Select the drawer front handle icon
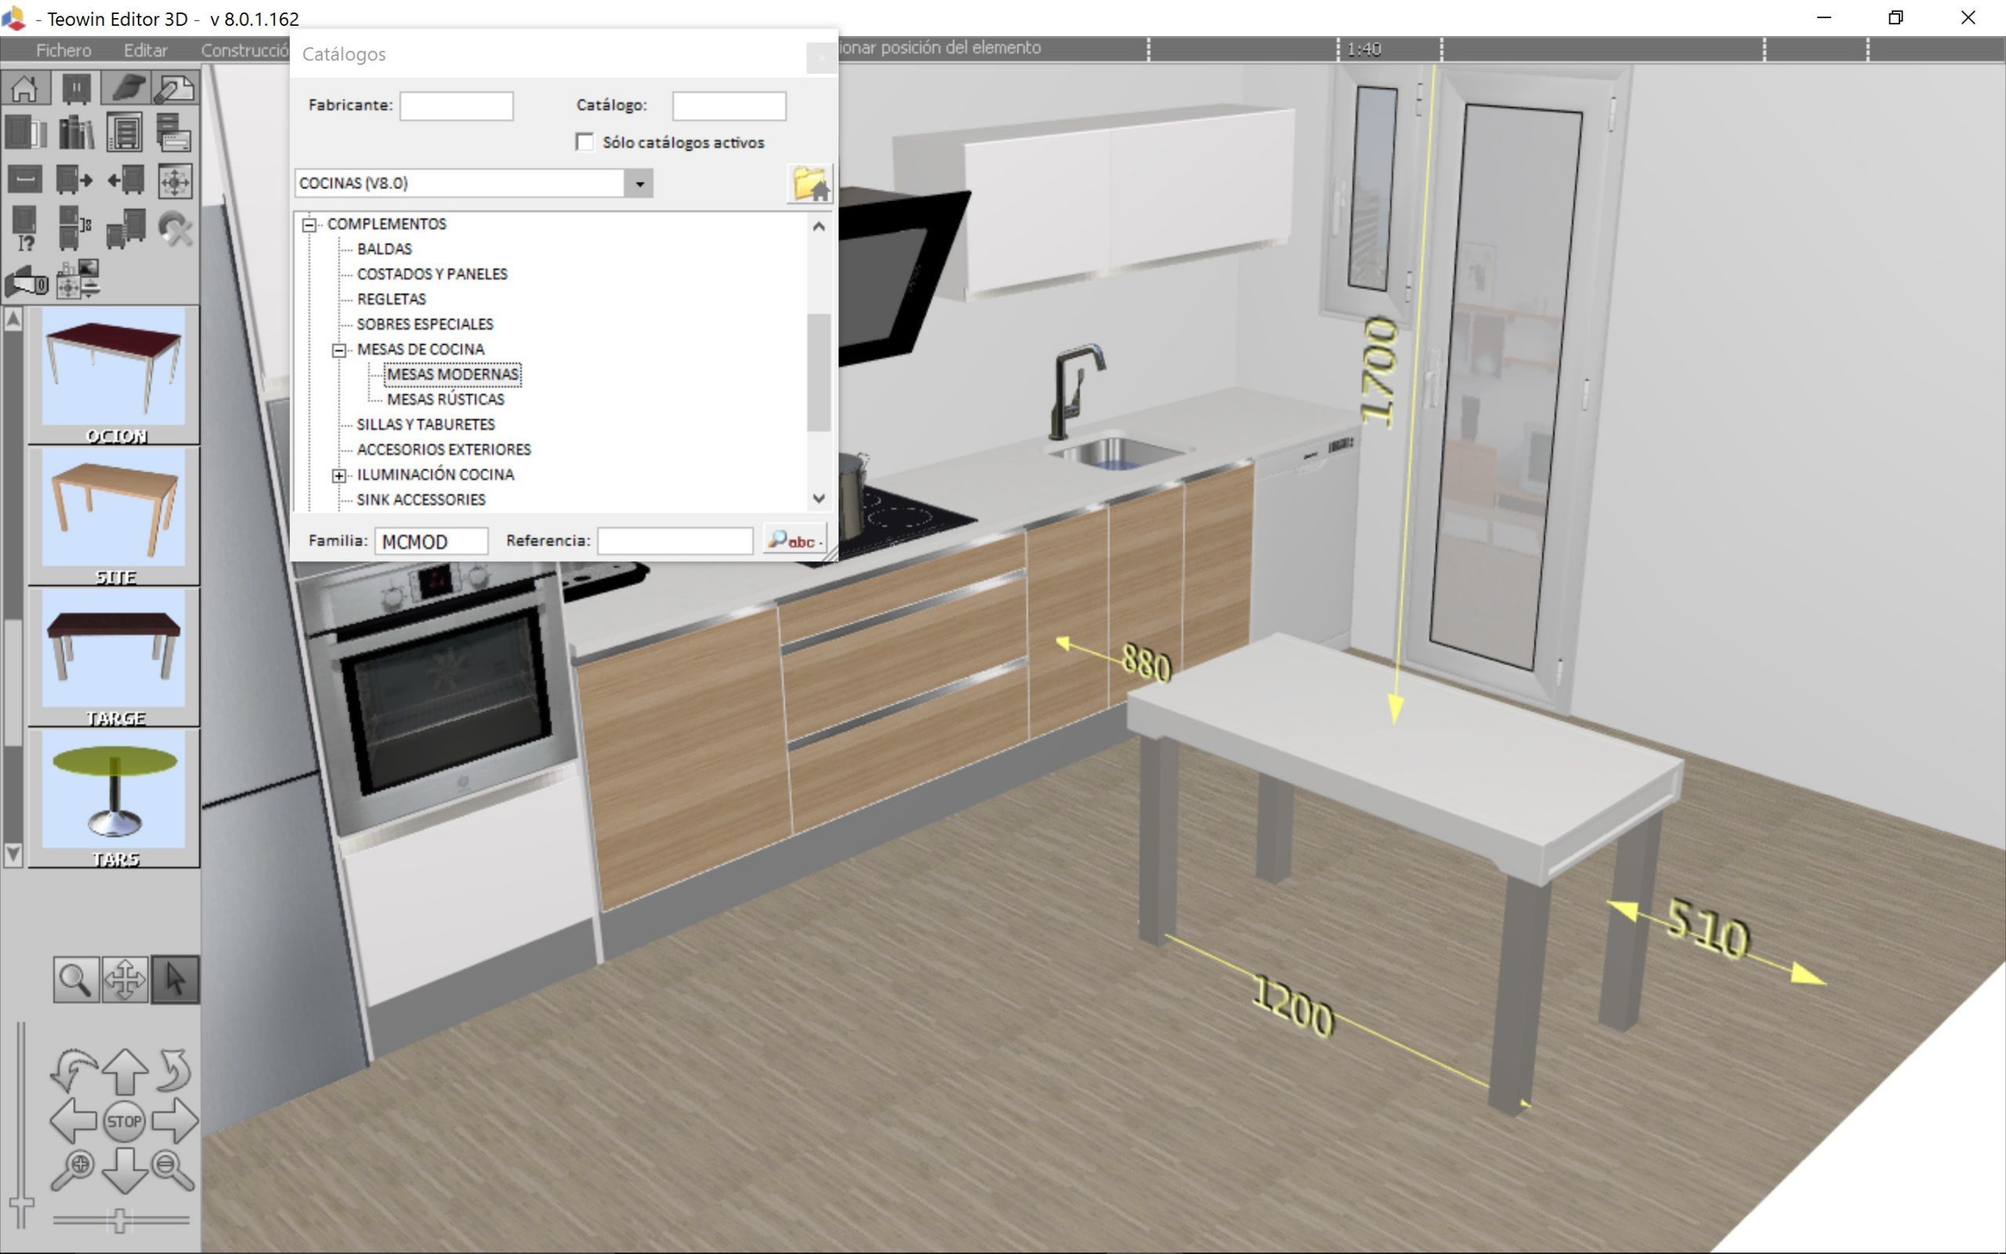The width and height of the screenshot is (2006, 1254). (26, 180)
